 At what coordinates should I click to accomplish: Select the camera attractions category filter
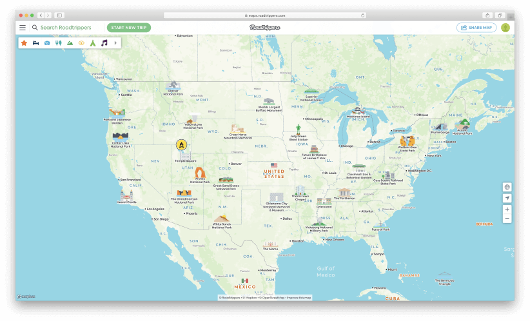click(47, 43)
